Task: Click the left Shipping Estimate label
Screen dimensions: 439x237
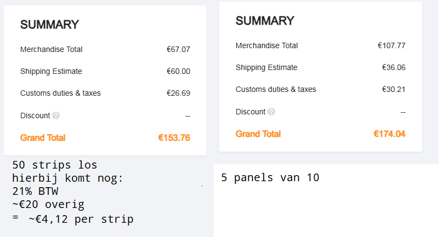Action: pyautogui.click(x=51, y=72)
